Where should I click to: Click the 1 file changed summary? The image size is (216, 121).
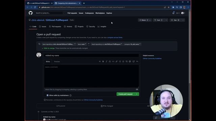tap(107, 106)
